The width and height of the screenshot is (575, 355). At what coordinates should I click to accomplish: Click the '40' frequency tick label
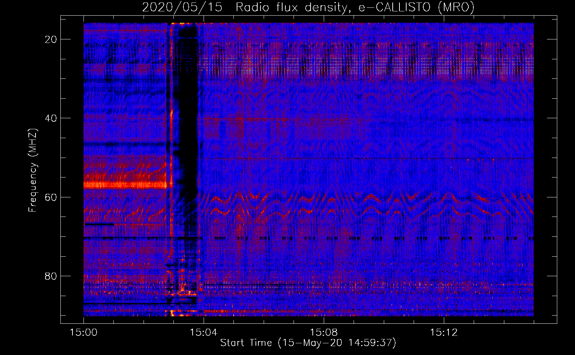(x=51, y=118)
